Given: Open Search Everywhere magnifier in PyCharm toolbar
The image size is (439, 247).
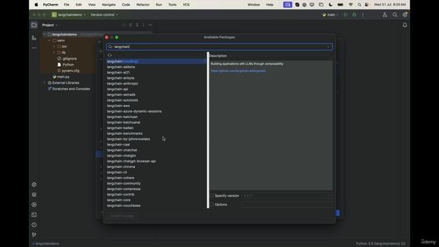Looking at the screenshot, I should pyautogui.click(x=395, y=15).
